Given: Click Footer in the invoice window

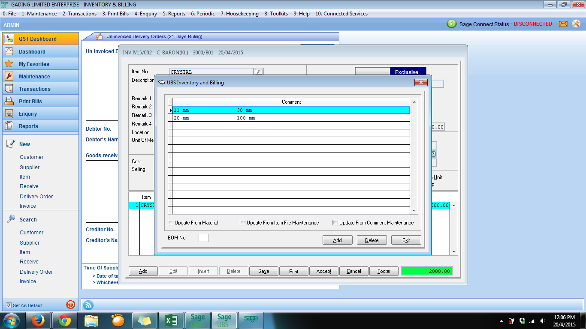Looking at the screenshot, I should (x=384, y=271).
